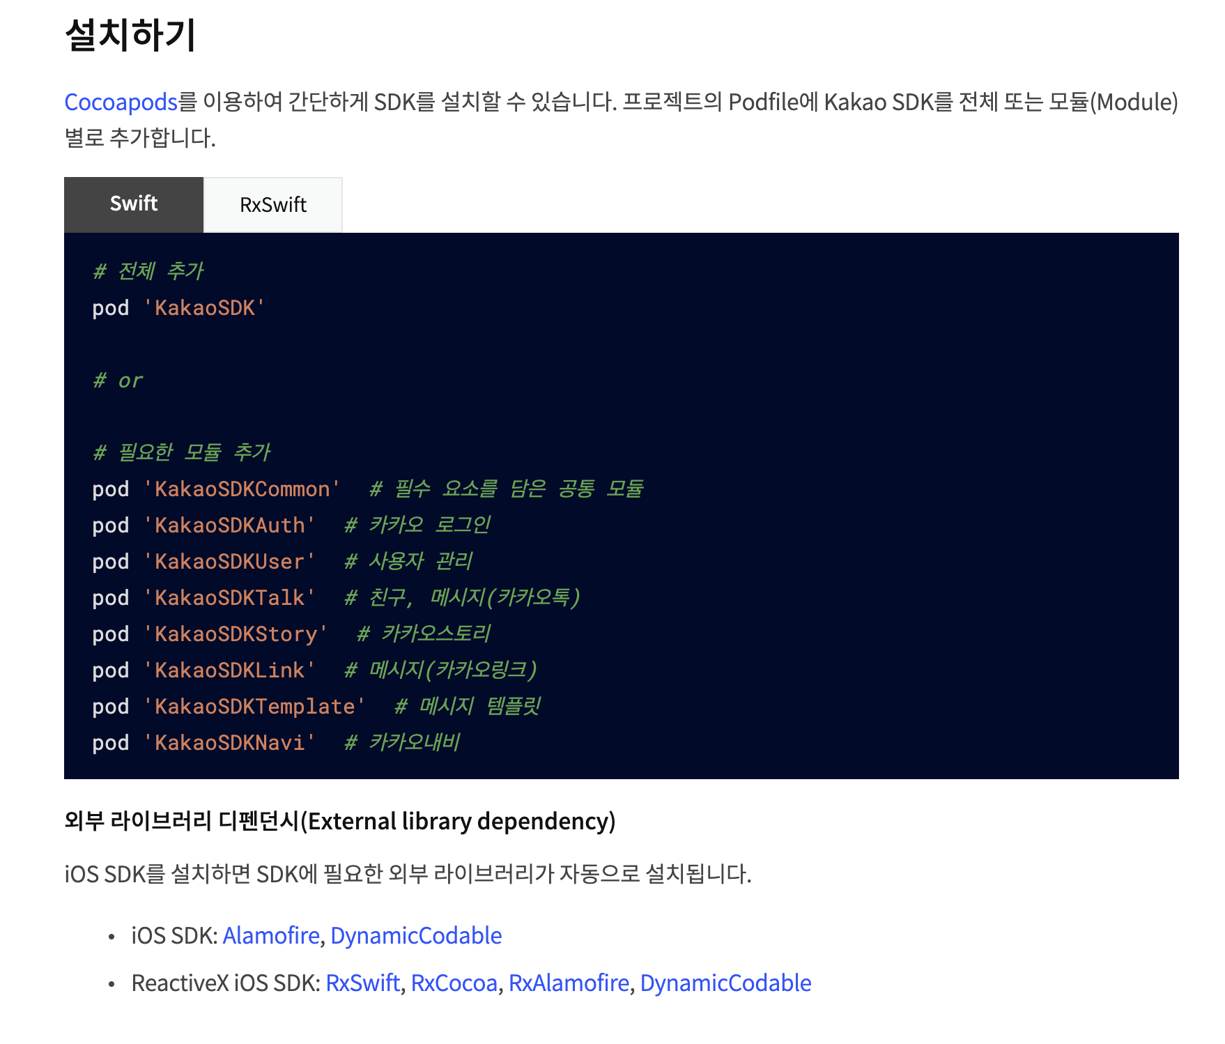Screen dimensions: 1225x1044
Task: Open the RxSwift library link
Action: coord(363,983)
